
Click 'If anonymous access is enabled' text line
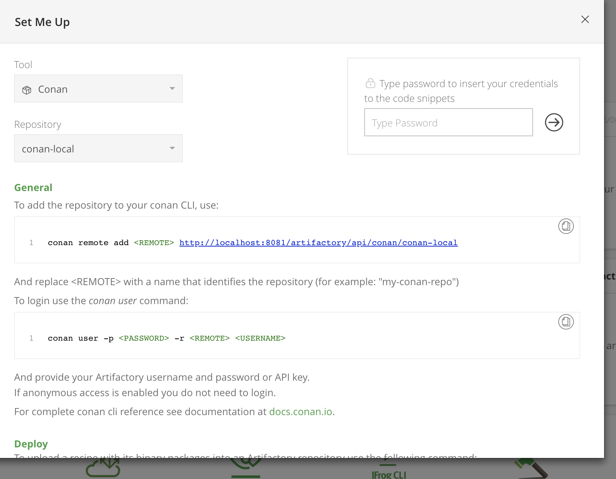(145, 393)
